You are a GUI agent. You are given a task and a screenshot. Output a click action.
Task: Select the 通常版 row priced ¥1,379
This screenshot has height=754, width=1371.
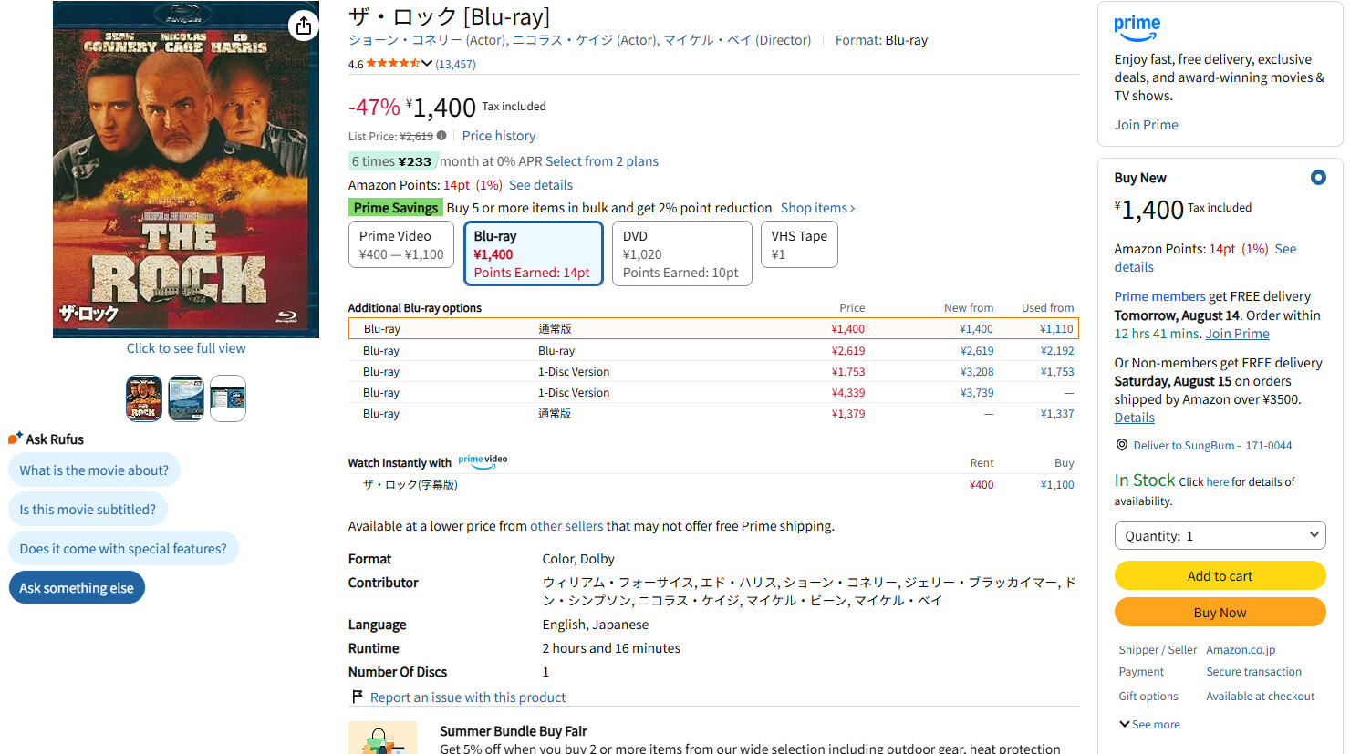[x=713, y=413]
